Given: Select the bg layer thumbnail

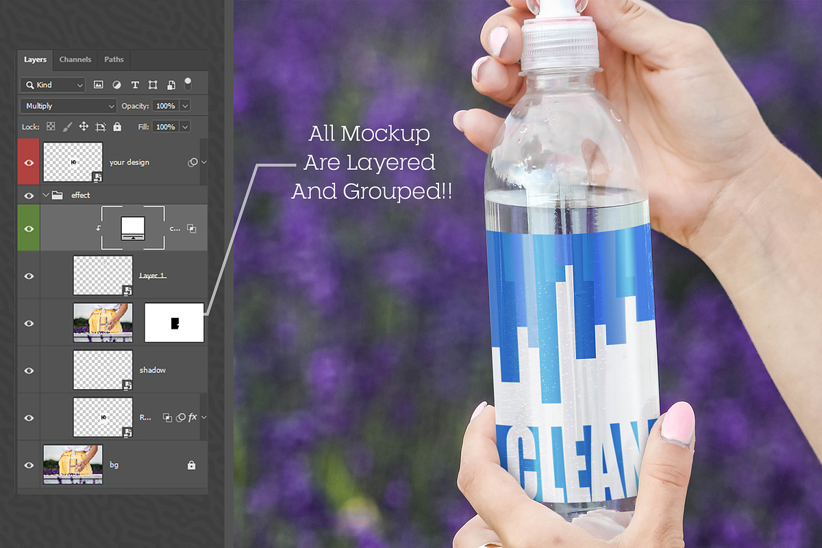Looking at the screenshot, I should [73, 464].
